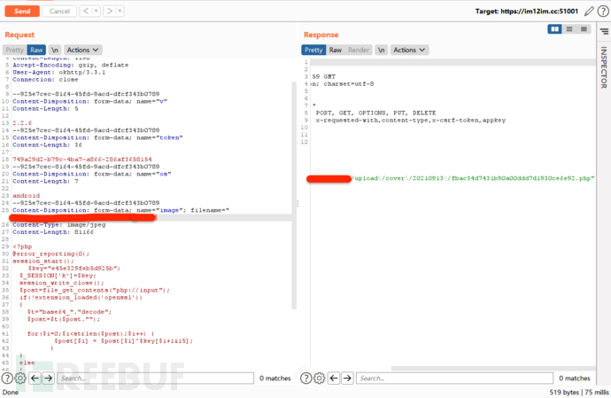Click the Request vertical scrollbar
Image resolution: width=611 pixels, height=398 pixels.
pos(294,195)
